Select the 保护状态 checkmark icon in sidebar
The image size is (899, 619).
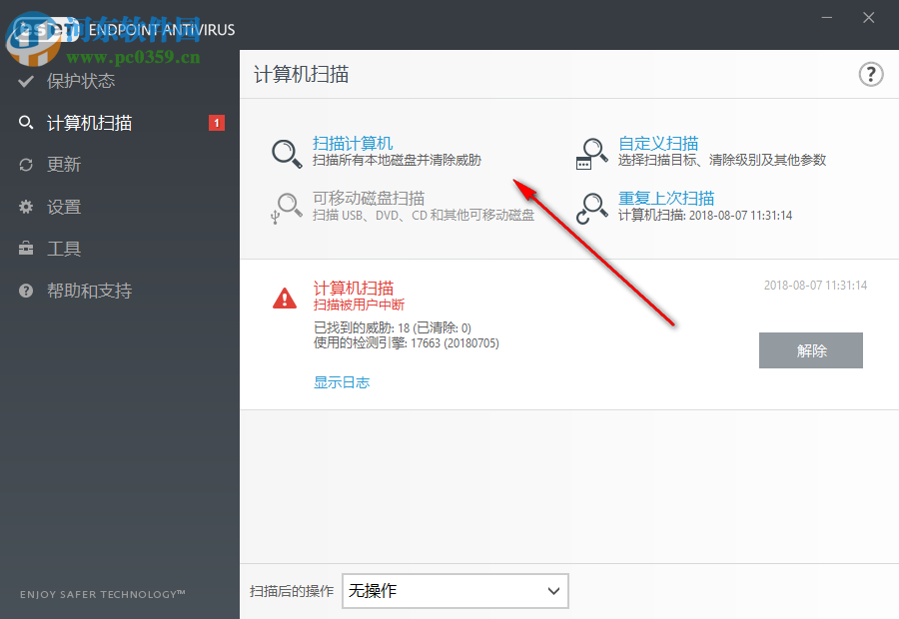tap(26, 81)
